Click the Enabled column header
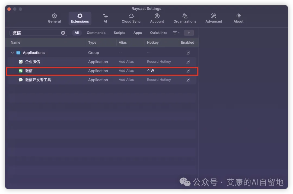Image resolution: width=293 pixels, height=194 pixels. (187, 42)
